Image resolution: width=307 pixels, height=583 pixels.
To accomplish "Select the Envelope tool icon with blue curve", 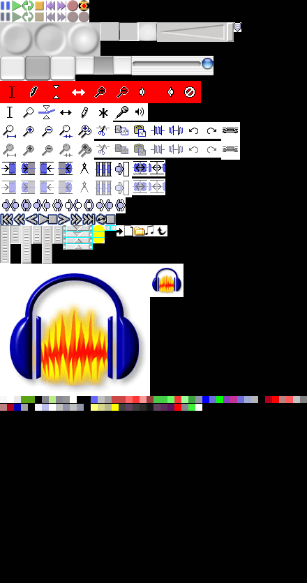I will point(47,112).
